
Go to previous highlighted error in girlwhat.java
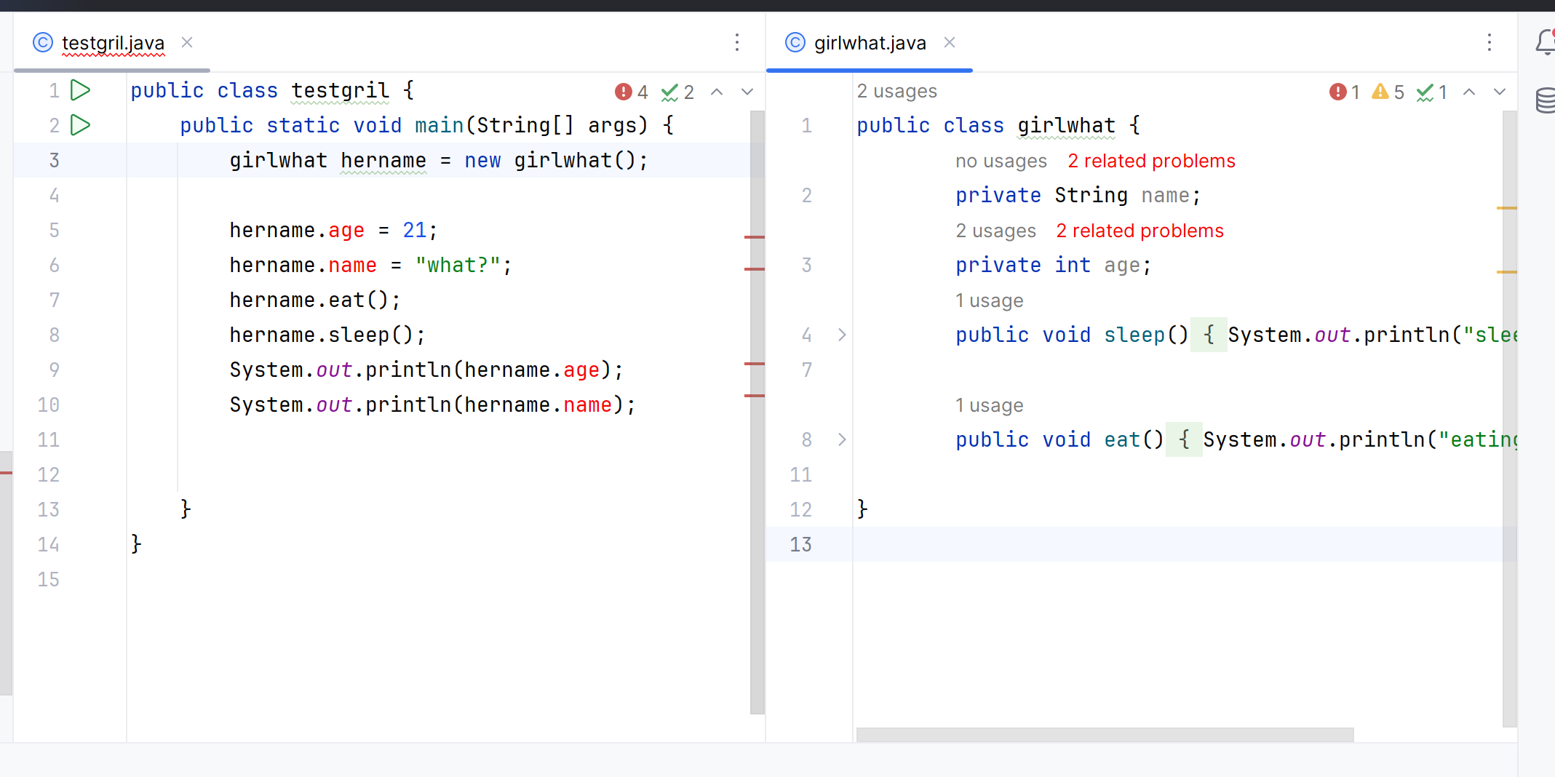pyautogui.click(x=1469, y=92)
